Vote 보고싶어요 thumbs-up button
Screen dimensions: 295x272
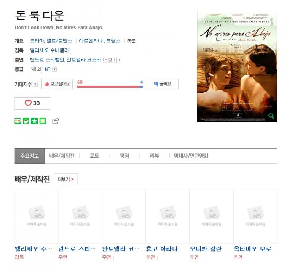tap(57, 84)
